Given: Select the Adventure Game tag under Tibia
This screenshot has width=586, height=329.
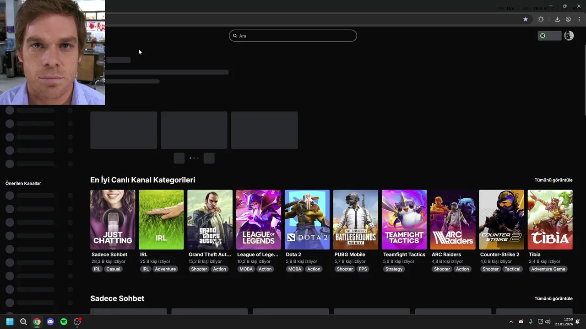Looking at the screenshot, I should pyautogui.click(x=548, y=269).
